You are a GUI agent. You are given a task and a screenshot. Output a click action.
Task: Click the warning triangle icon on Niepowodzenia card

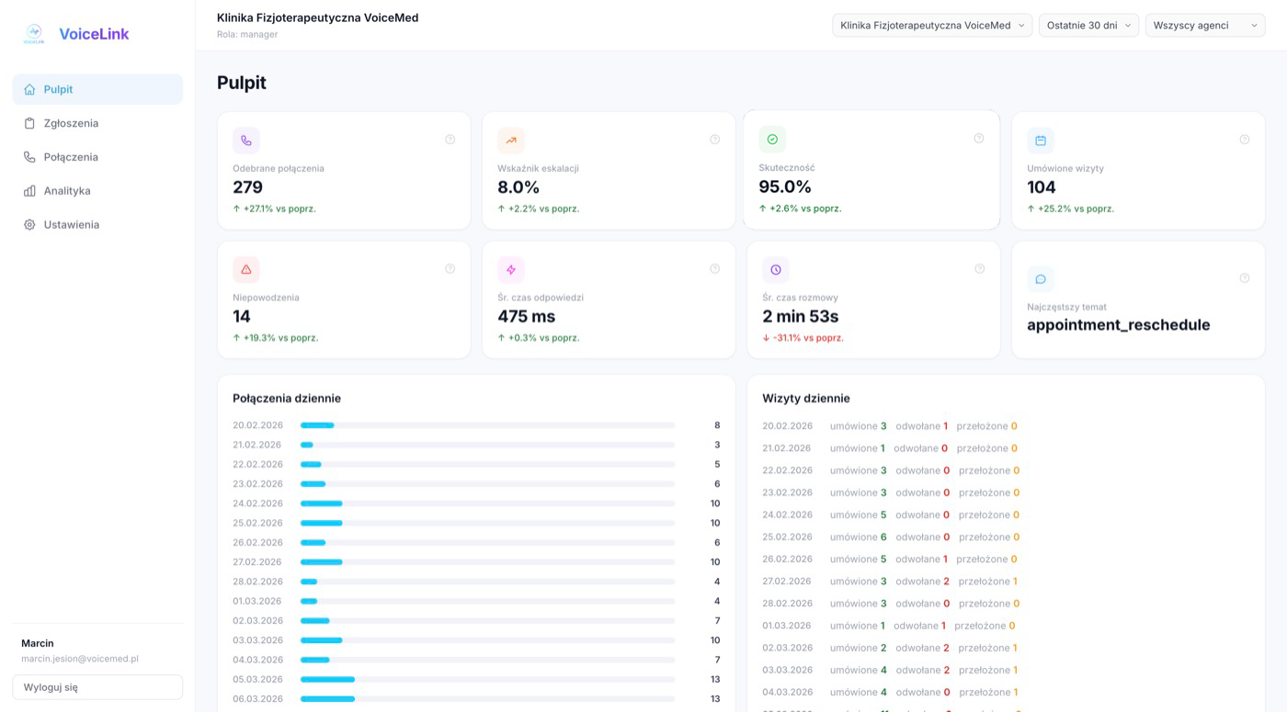[246, 270]
